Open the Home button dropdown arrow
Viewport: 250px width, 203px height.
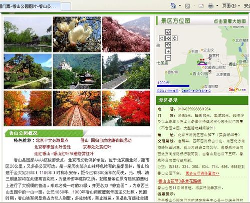[x=180, y=6]
